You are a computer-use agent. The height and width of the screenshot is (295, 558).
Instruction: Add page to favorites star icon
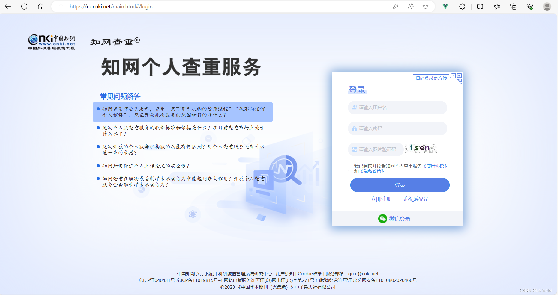pyautogui.click(x=425, y=6)
